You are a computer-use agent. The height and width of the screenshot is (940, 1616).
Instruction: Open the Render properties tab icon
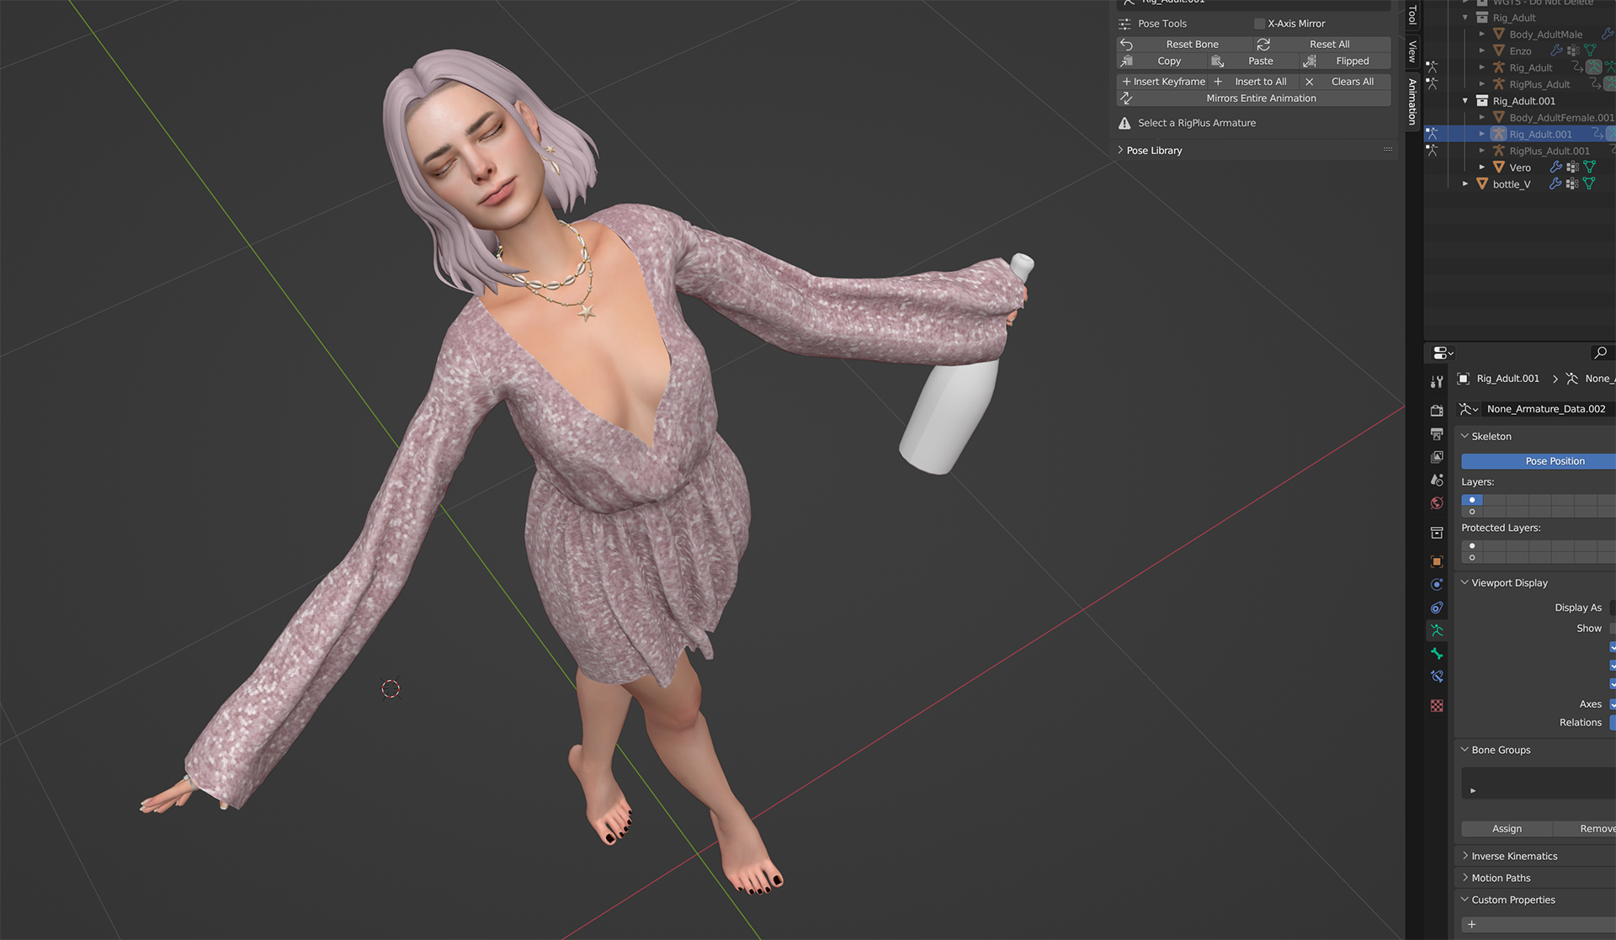1437,411
